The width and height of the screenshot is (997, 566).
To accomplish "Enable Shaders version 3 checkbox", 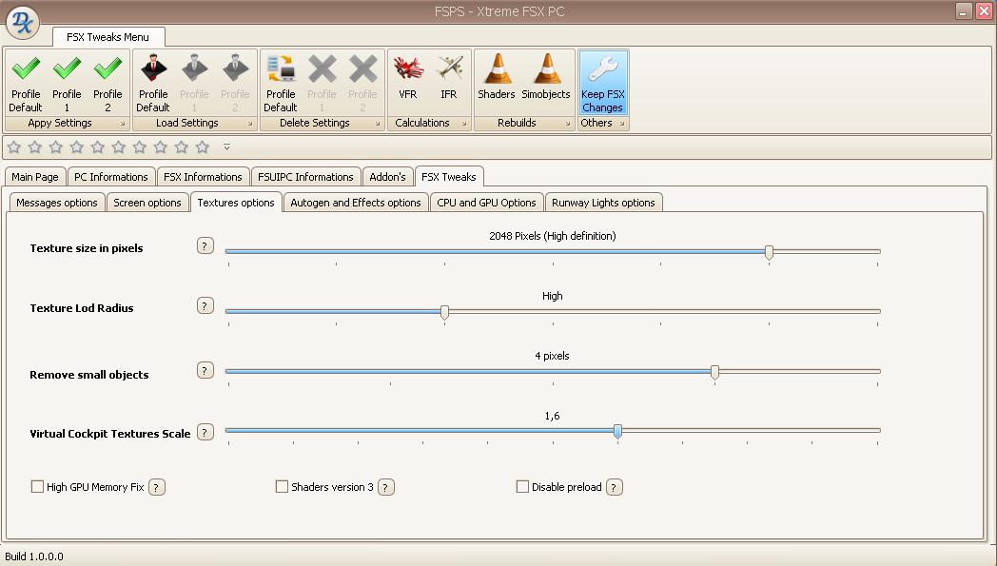I will tap(282, 486).
